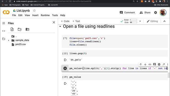This screenshot has width=170, height=96.
Task: Toggle output of pm_value cell
Action: point(65,83)
